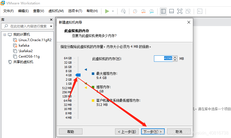The height and width of the screenshot is (138, 231).
Task: Click the 512 MB minimum memory value
Action: 102,105
